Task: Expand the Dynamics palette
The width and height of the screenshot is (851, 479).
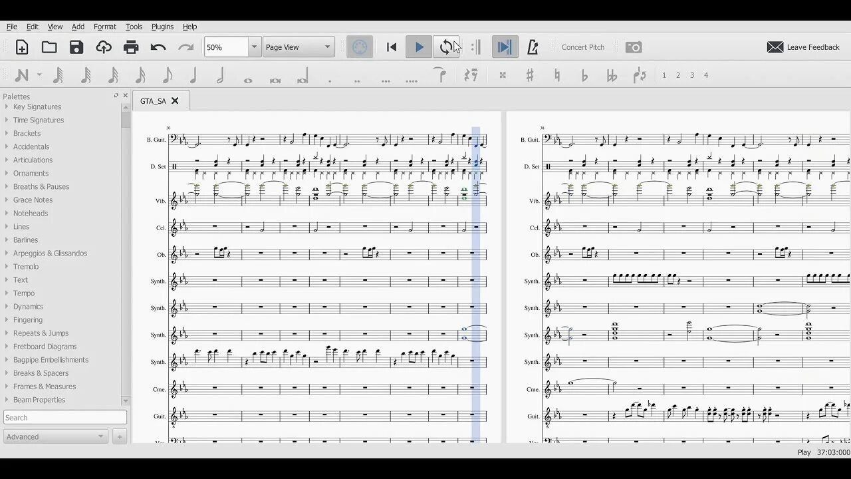Action: click(28, 306)
